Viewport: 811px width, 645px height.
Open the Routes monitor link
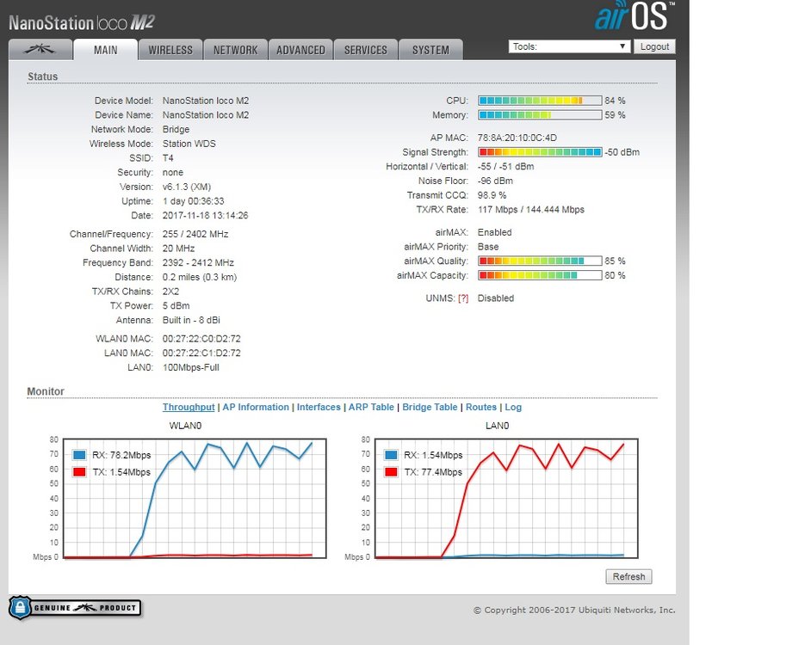tap(481, 408)
